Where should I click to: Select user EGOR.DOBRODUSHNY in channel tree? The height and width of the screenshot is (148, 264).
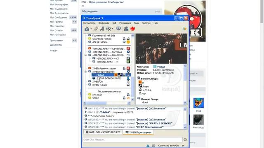109,79
